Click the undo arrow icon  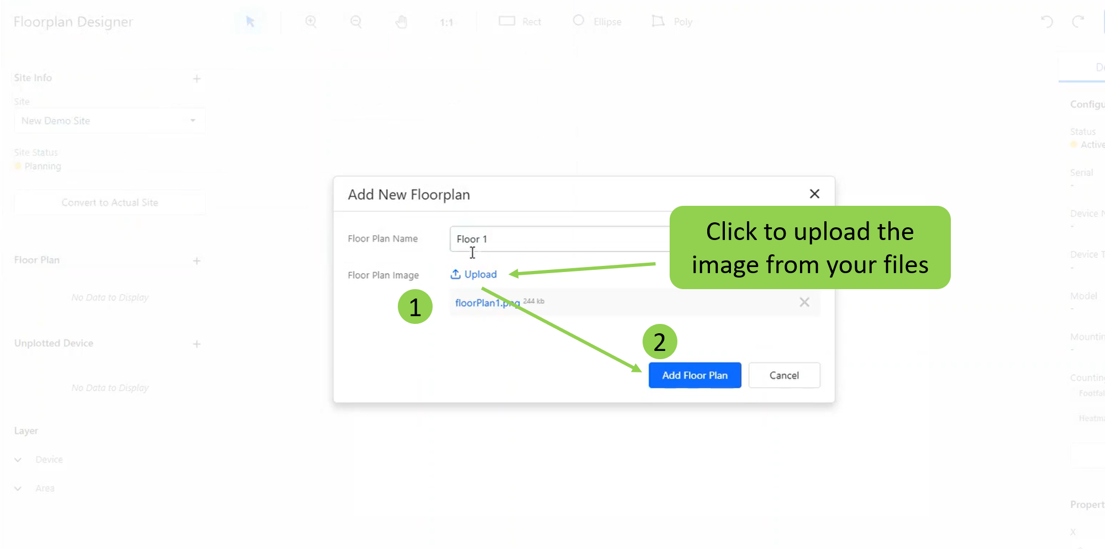pos(1047,22)
